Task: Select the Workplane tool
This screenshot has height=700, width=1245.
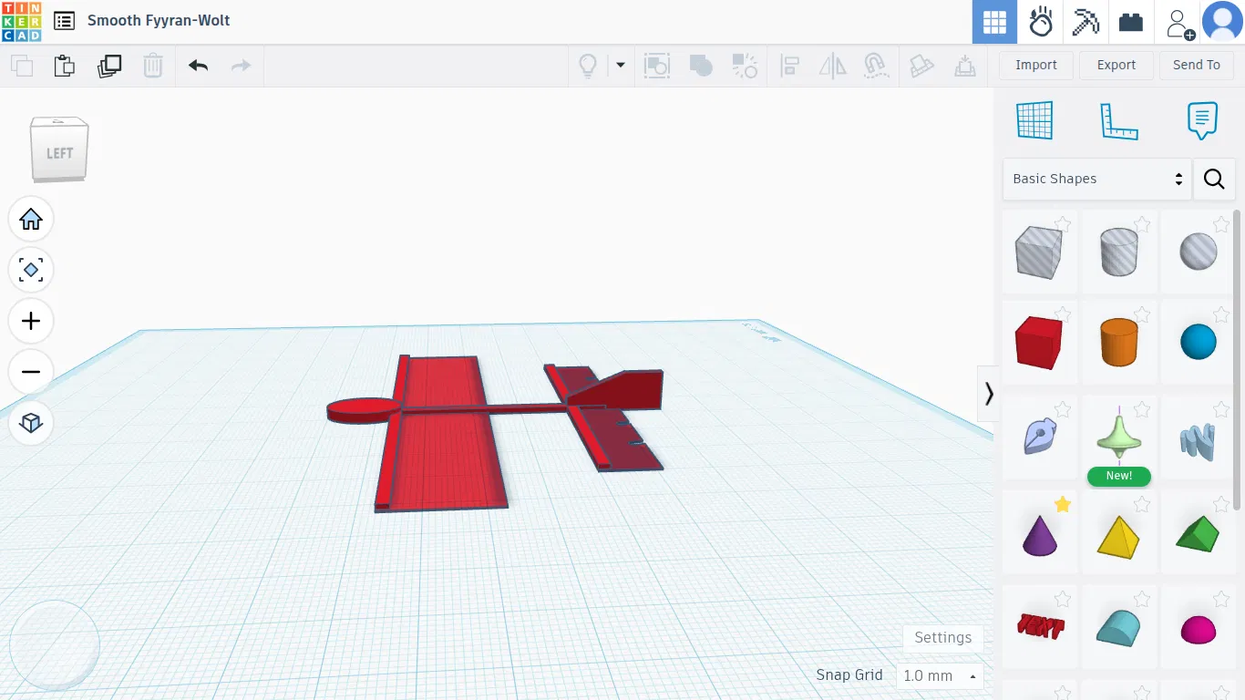Action: click(1034, 120)
